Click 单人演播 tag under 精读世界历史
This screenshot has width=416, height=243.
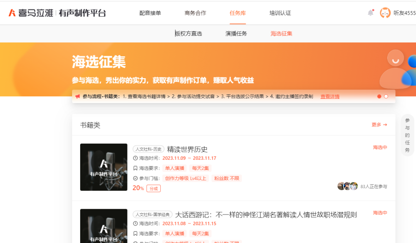pos(174,168)
